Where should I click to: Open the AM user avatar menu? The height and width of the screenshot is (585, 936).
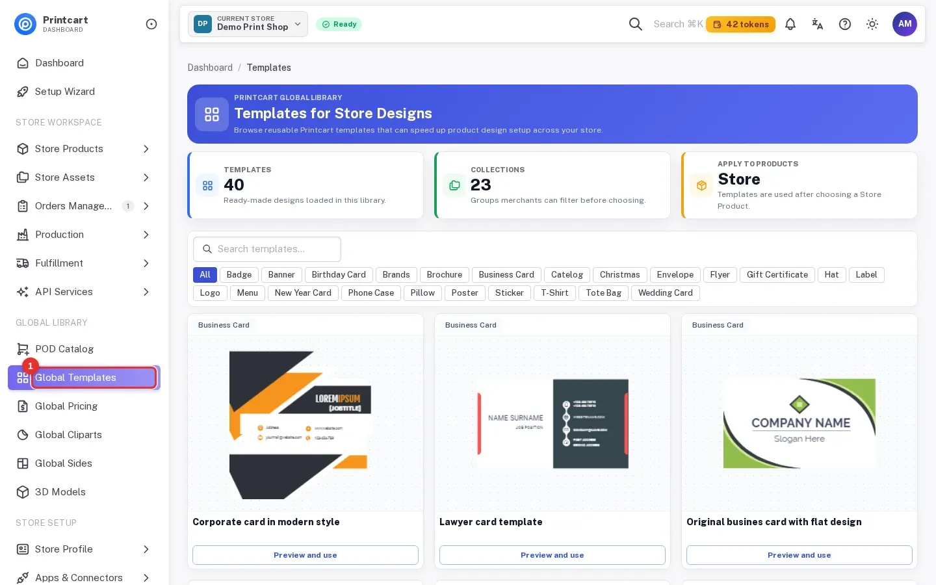(x=905, y=24)
